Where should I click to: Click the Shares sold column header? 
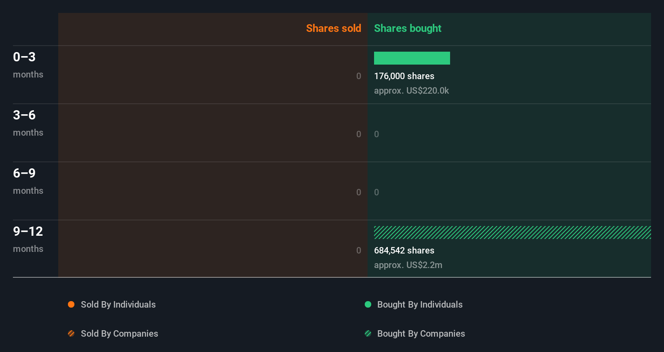tap(334, 28)
